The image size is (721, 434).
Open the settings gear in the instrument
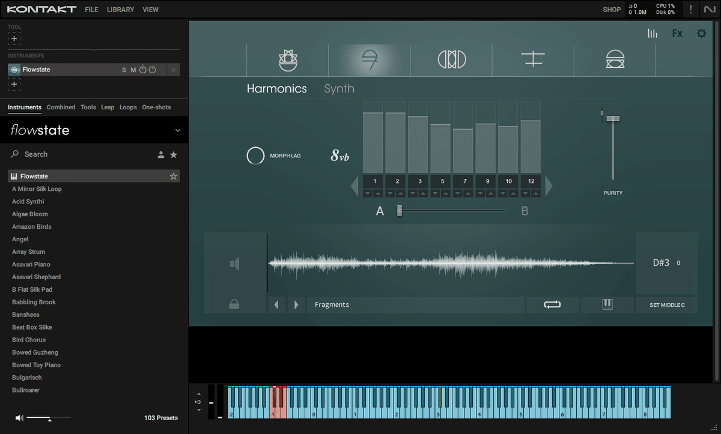[x=701, y=34]
